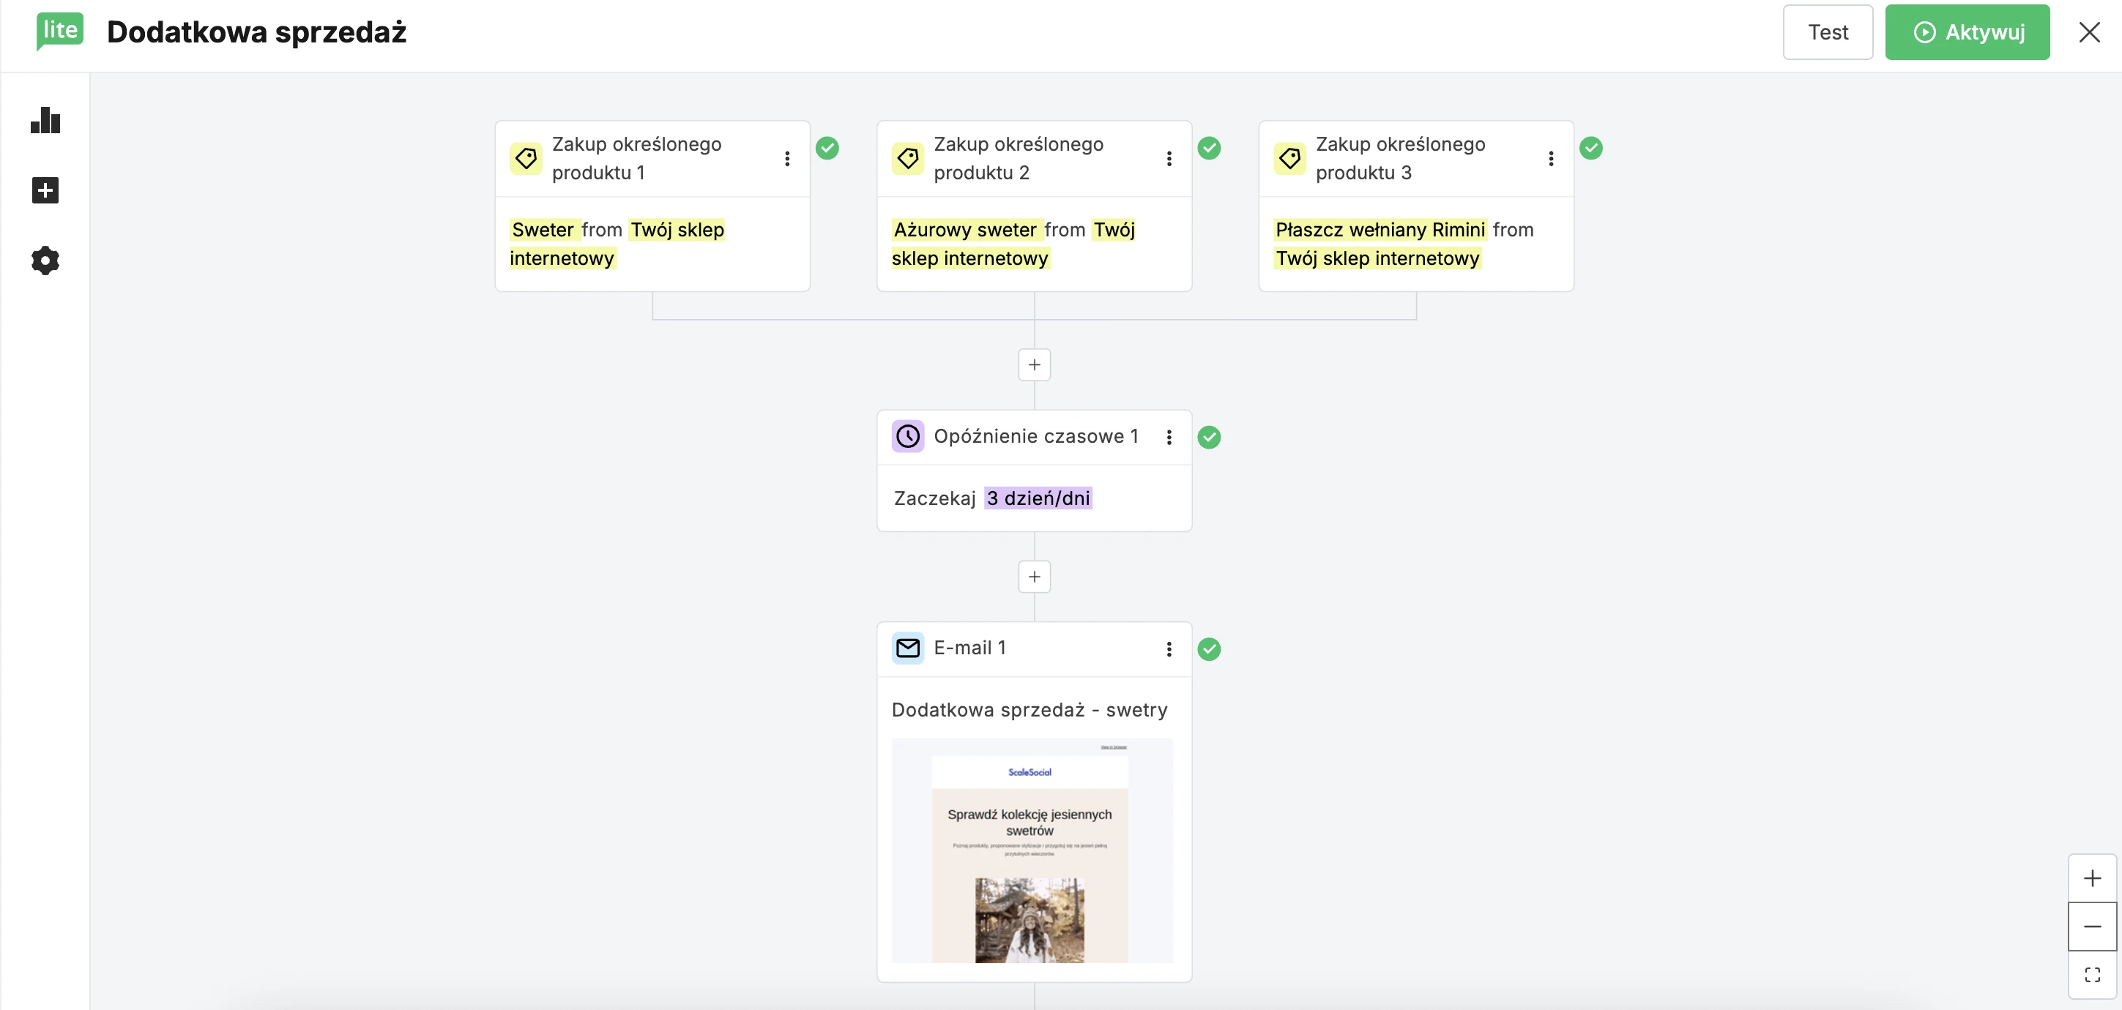The height and width of the screenshot is (1010, 2122).
Task: Open the kebab menu on Opóźnienie czasowe 1
Action: click(x=1170, y=437)
